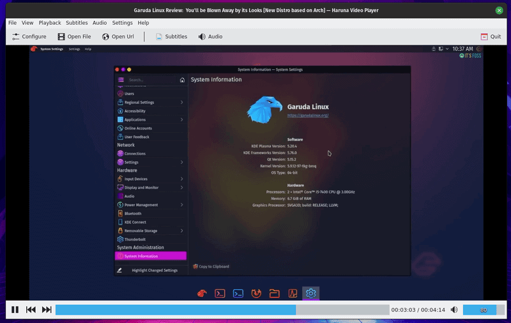The width and height of the screenshot is (511, 323).
Task: Open File from the toolbar
Action: click(x=74, y=36)
